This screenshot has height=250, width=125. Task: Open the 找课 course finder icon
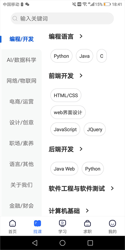37,223
